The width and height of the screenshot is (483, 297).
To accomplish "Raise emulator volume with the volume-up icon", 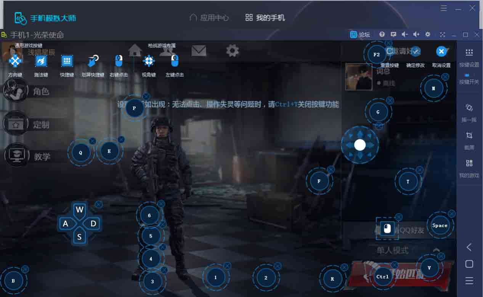I will click(416, 34).
